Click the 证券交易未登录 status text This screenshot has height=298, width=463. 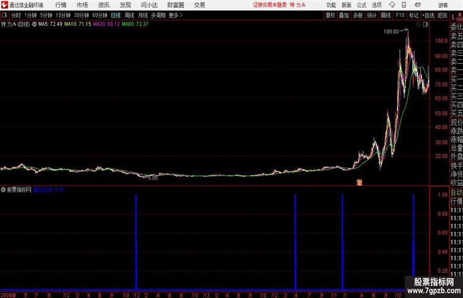point(270,5)
